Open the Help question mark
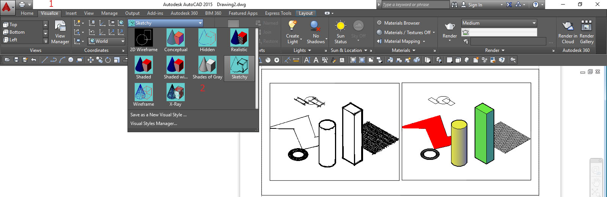Viewport: 607px width, 197px height. (536, 5)
